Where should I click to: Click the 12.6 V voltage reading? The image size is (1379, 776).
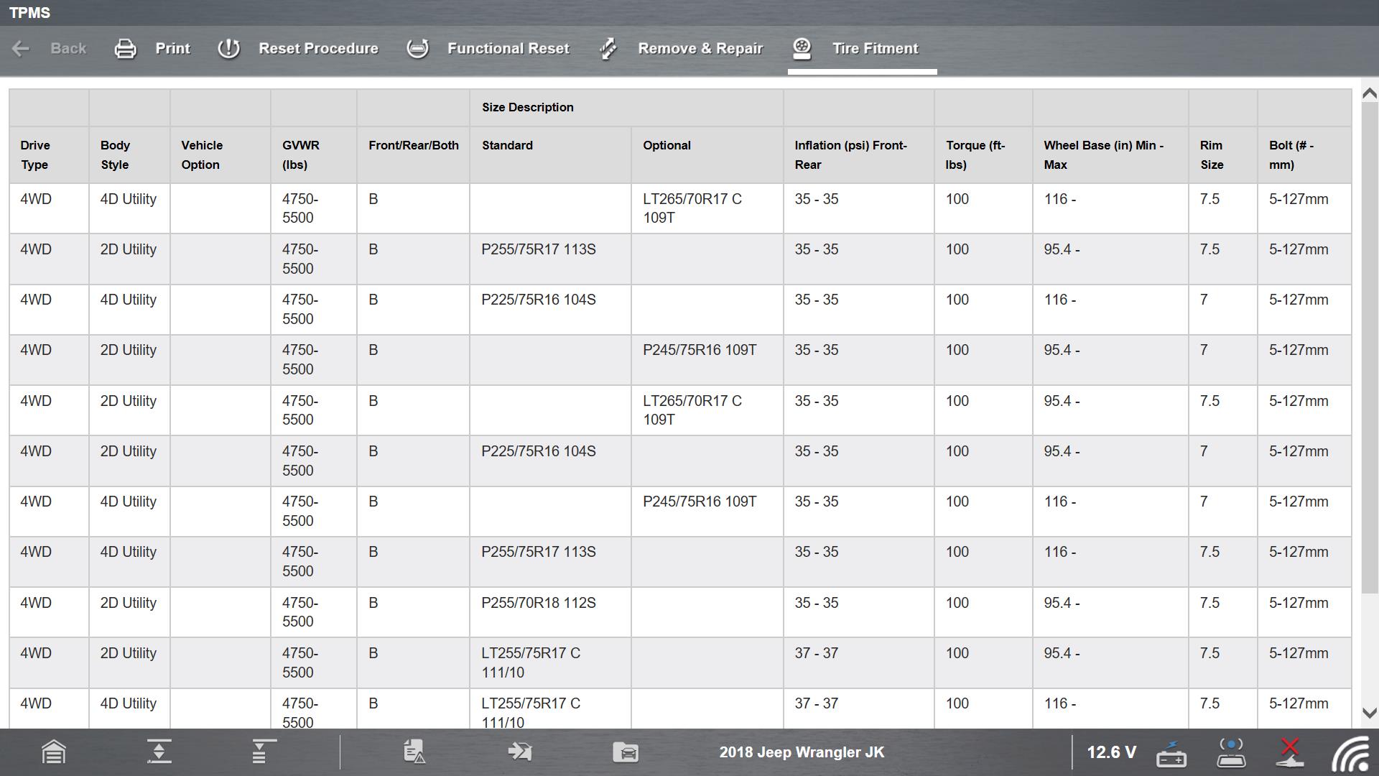pos(1111,752)
